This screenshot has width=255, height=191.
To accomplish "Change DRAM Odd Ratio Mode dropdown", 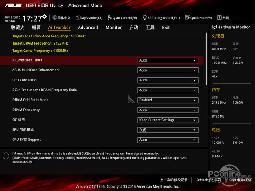I will pos(168,100).
